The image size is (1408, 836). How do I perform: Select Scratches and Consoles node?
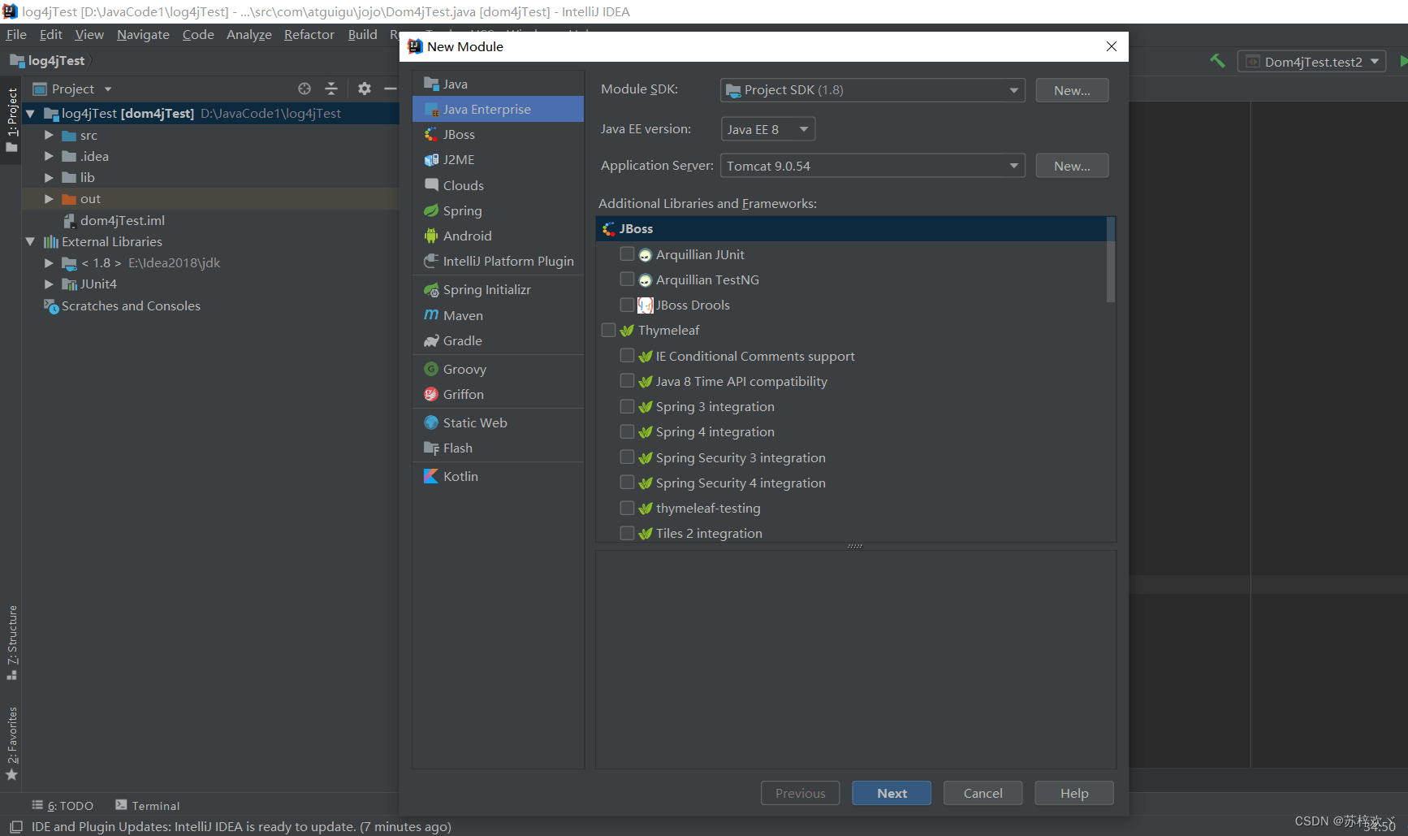pos(131,305)
